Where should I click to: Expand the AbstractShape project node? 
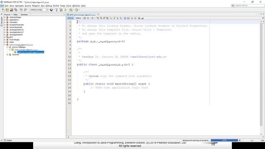(x=5, y=17)
